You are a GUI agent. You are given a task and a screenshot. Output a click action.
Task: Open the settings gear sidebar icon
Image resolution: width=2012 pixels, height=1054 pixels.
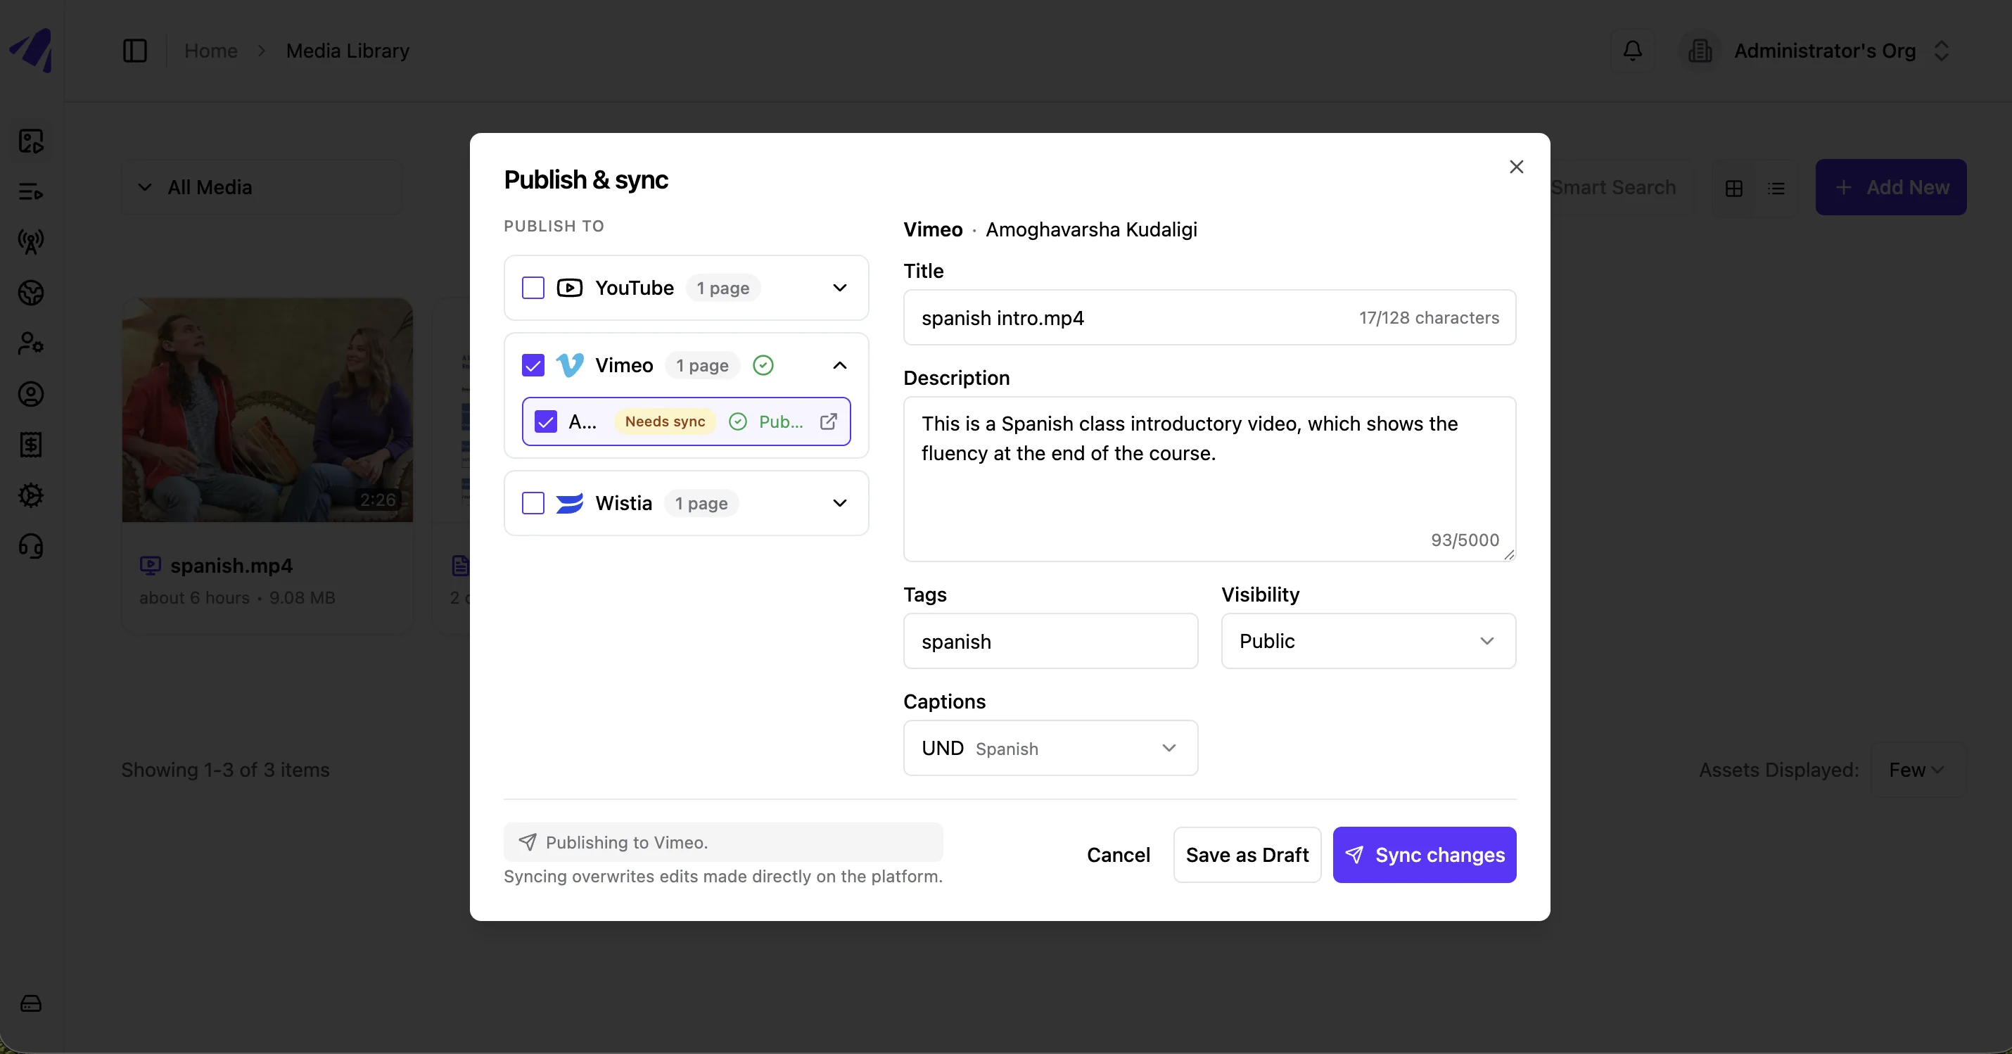tap(31, 495)
